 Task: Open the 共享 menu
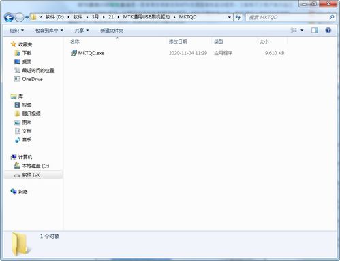[82, 31]
